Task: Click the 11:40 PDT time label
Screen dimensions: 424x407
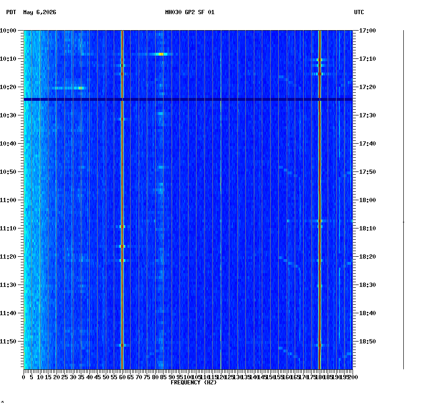Action: point(8,313)
